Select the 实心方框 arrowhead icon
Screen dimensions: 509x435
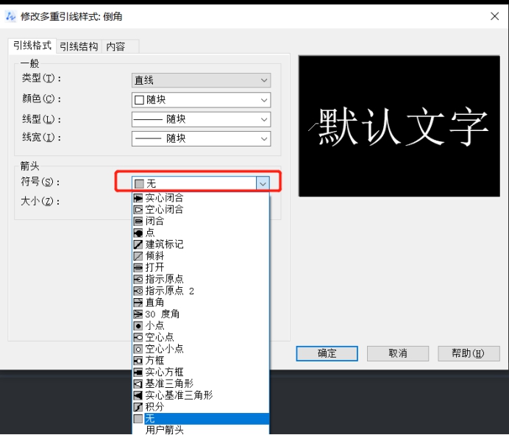click(x=138, y=372)
